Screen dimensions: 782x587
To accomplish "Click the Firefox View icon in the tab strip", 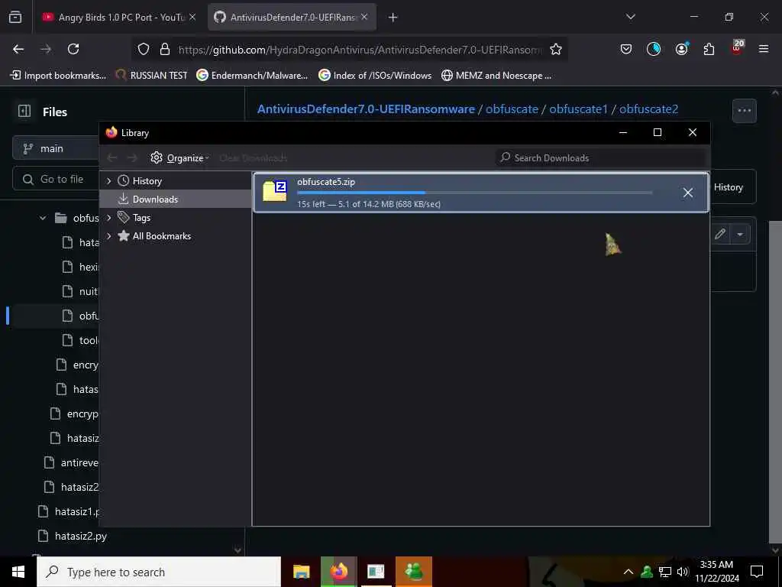I will click(x=15, y=18).
